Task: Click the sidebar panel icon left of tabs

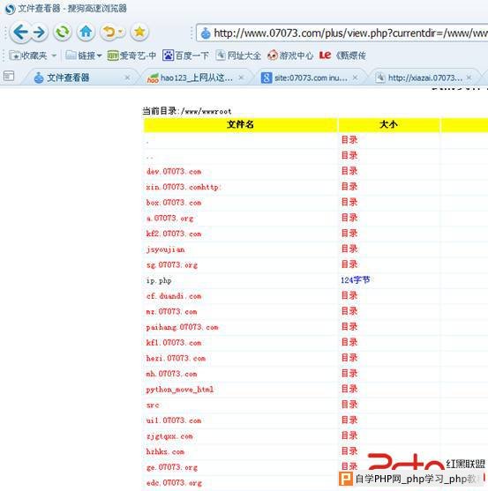Action: pos(9,76)
